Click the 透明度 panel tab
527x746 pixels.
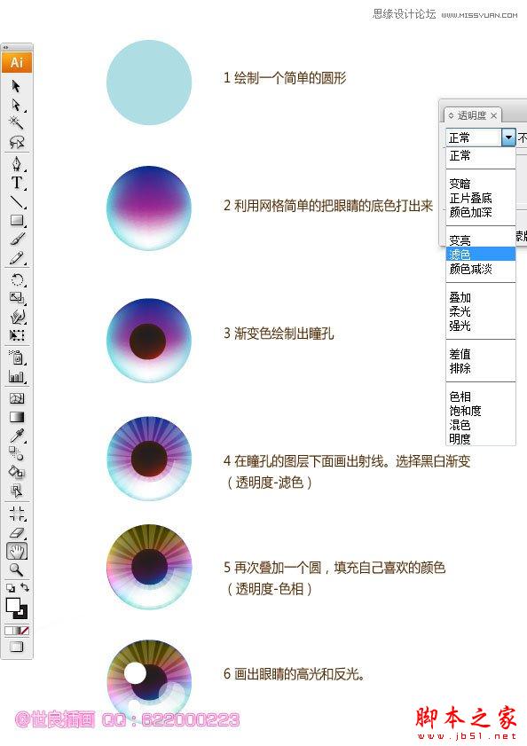(471, 115)
